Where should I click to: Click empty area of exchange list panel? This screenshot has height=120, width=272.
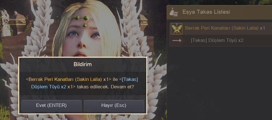pyautogui.click(x=219, y=83)
